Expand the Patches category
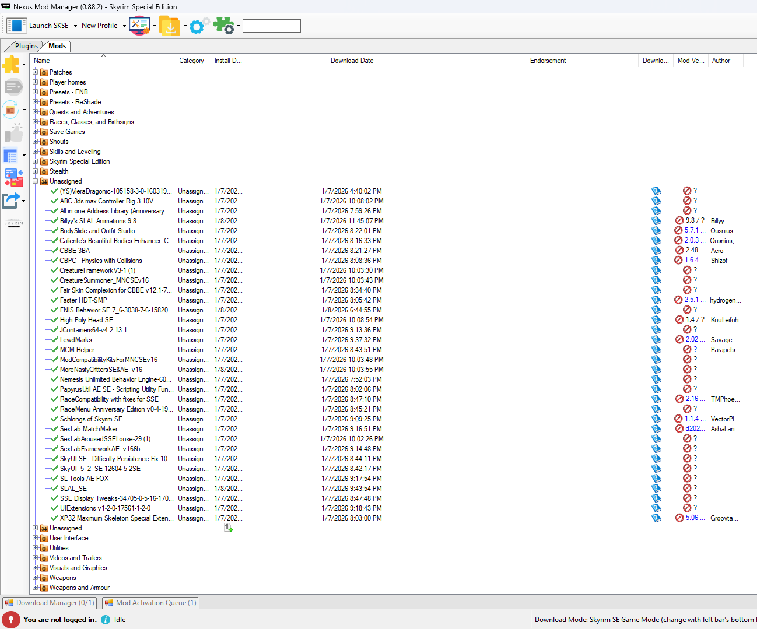The image size is (757, 629). pos(36,72)
